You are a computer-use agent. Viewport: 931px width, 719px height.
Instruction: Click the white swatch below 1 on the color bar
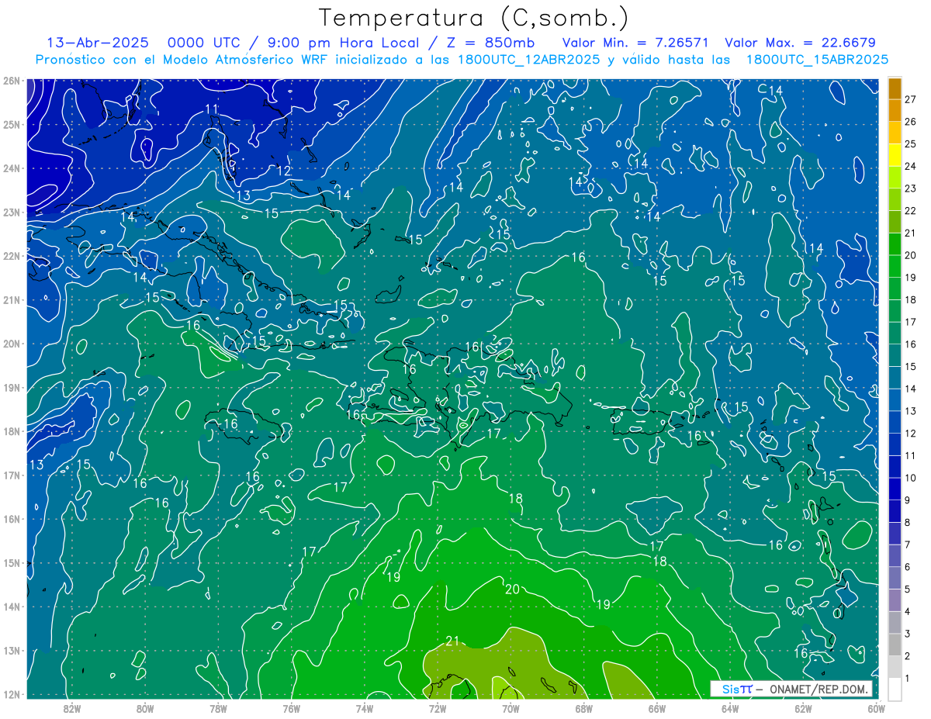click(895, 690)
